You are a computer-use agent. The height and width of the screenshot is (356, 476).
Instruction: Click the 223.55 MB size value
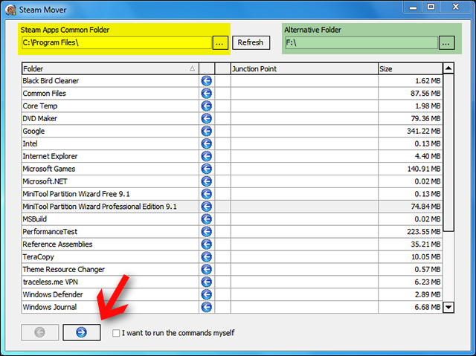click(x=423, y=232)
